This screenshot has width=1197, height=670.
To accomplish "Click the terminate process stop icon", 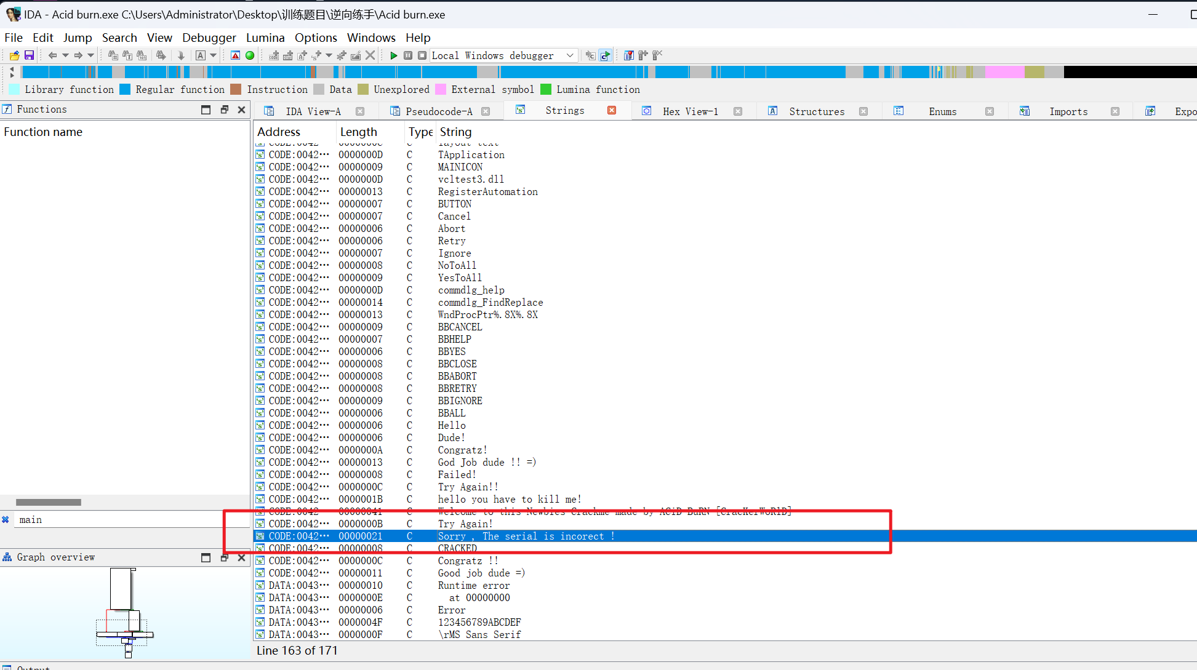I will (422, 55).
